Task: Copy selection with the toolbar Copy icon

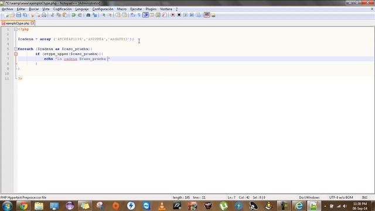Action: pyautogui.click(x=59, y=15)
